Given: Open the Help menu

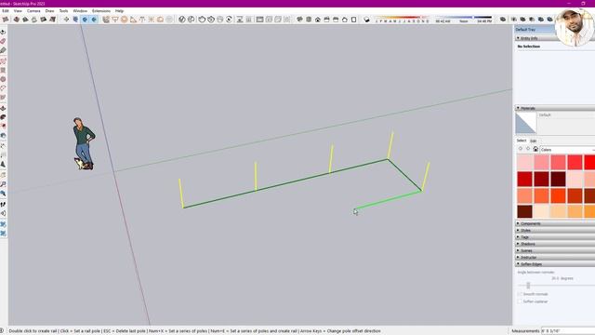Looking at the screenshot, I should 120,11.
